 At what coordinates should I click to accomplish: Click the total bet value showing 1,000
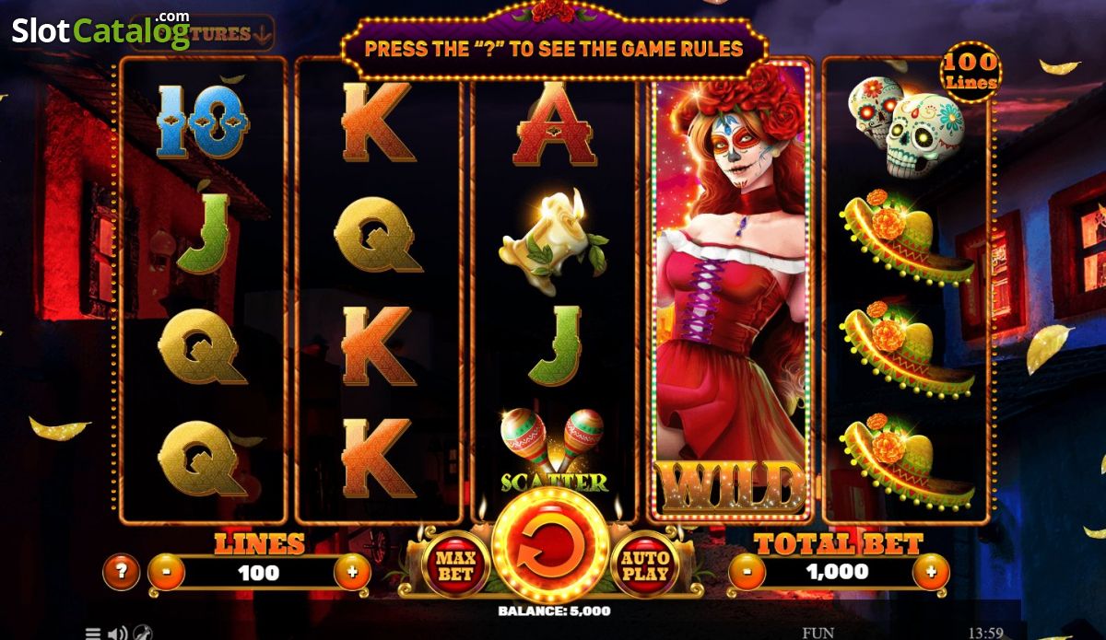pos(838,573)
